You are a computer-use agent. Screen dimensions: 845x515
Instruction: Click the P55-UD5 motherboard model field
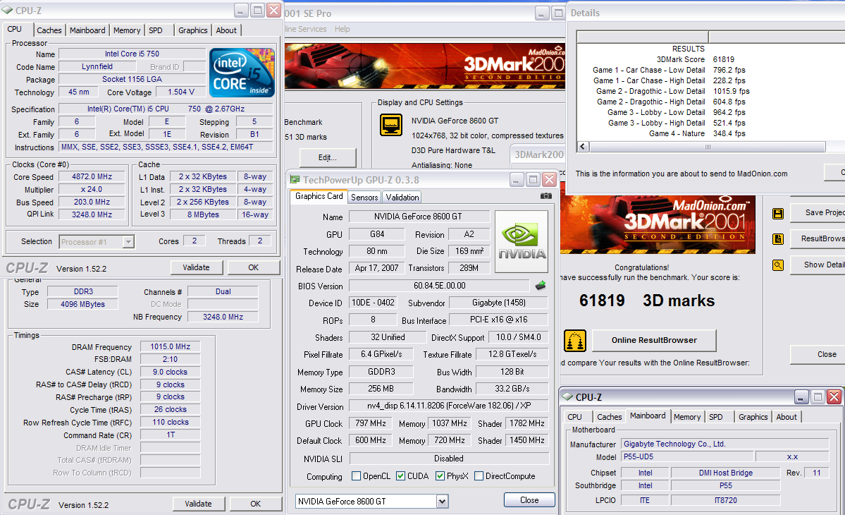pyautogui.click(x=688, y=456)
